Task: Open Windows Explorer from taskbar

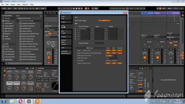Action: coord(12,101)
